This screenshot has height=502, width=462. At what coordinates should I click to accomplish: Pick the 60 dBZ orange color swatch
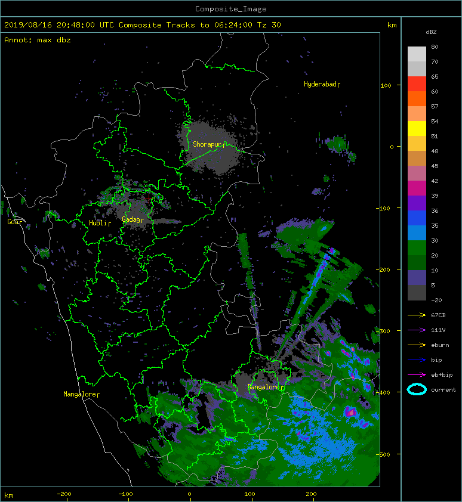click(417, 98)
